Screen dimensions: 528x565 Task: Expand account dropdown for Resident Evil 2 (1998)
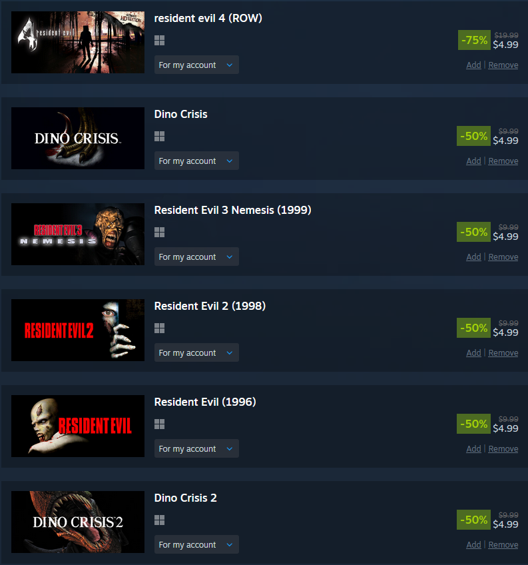(196, 352)
